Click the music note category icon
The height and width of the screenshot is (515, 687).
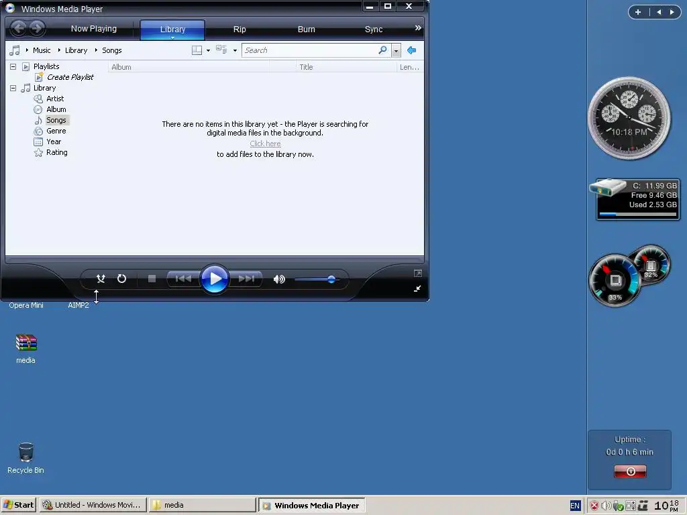coord(15,50)
